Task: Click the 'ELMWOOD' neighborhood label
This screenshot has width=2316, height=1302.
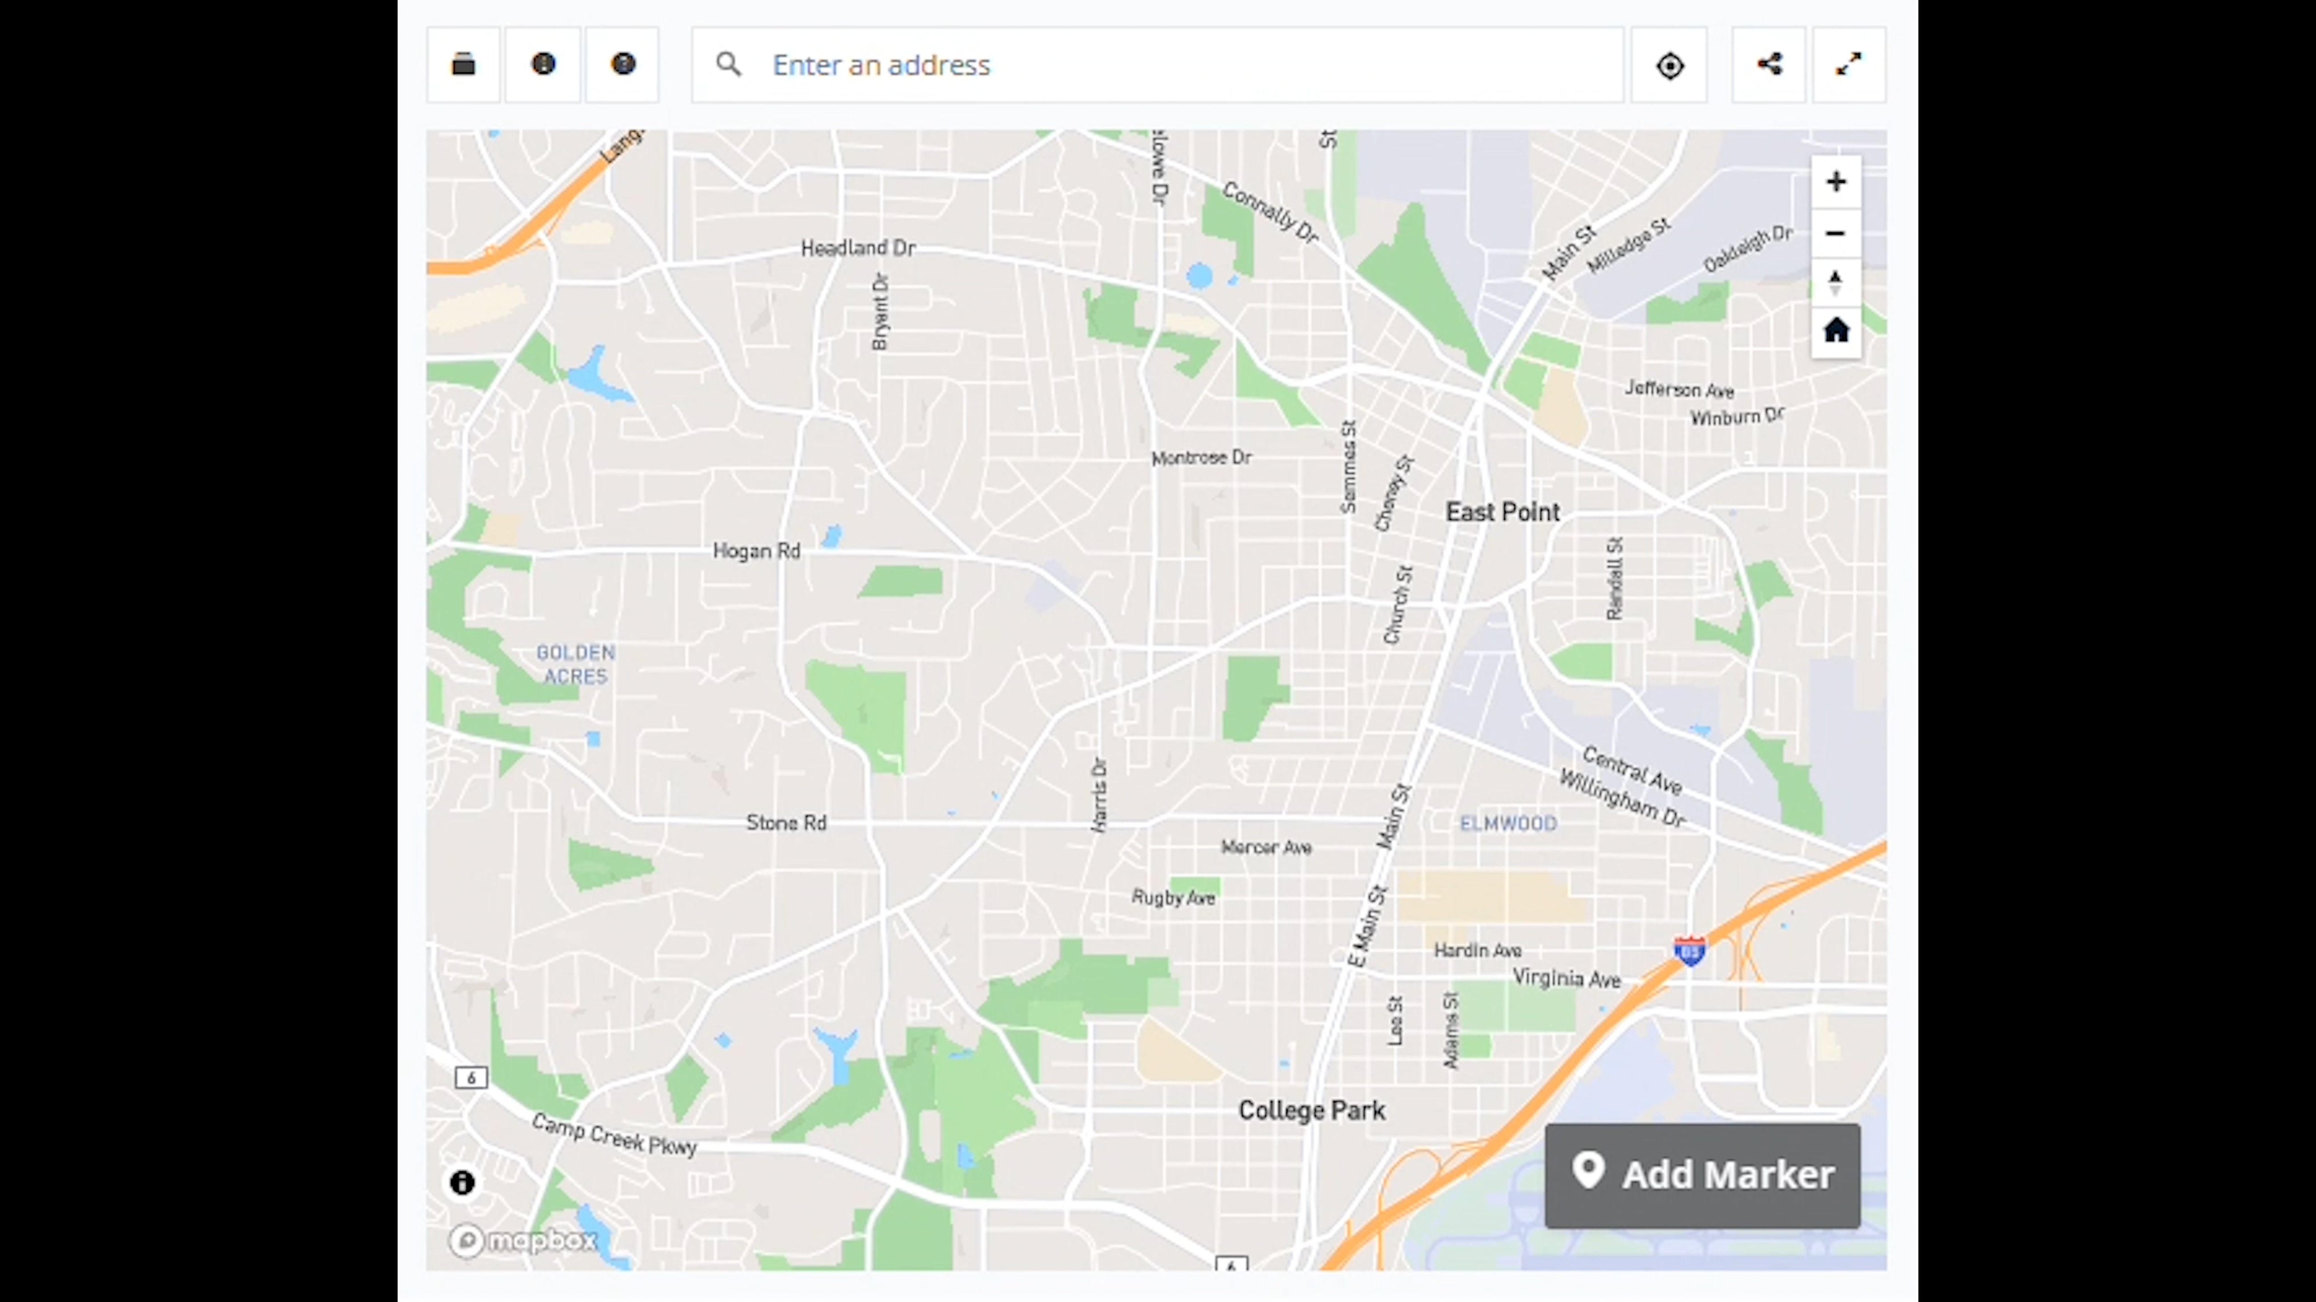Action: 1508,823
